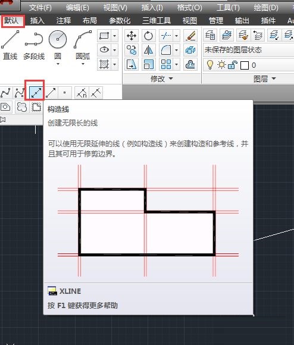The width and height of the screenshot is (294, 345).
Task: Open the 未保存的图层状态 layer state dropdown
Action: pyautogui.click(x=249, y=50)
